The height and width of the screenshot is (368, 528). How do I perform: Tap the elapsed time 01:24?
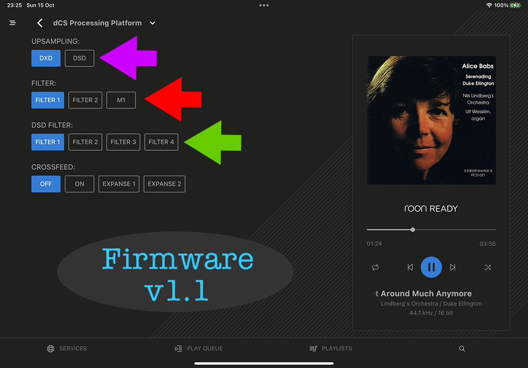tap(374, 244)
